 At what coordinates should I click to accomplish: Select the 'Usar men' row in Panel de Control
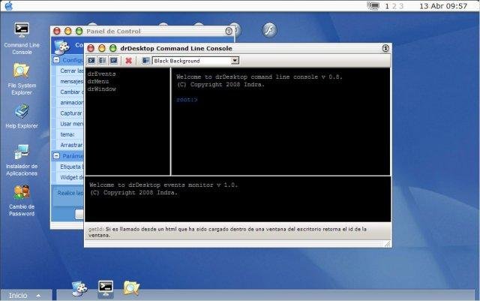(70, 124)
